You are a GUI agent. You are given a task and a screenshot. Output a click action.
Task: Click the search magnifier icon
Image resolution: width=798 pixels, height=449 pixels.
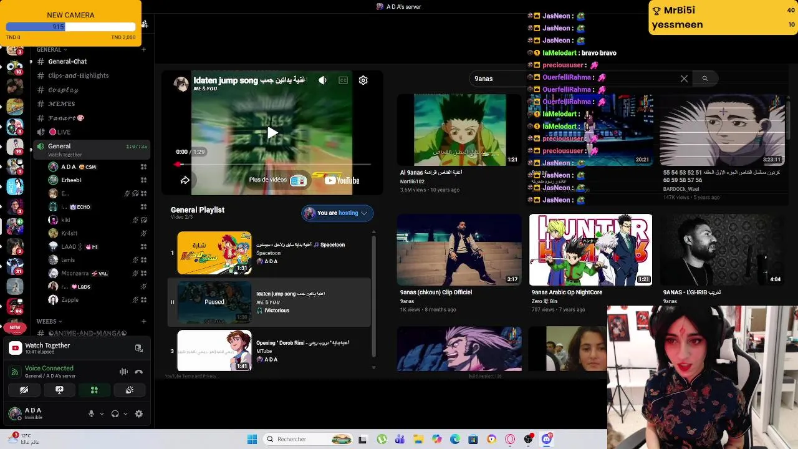click(x=705, y=79)
